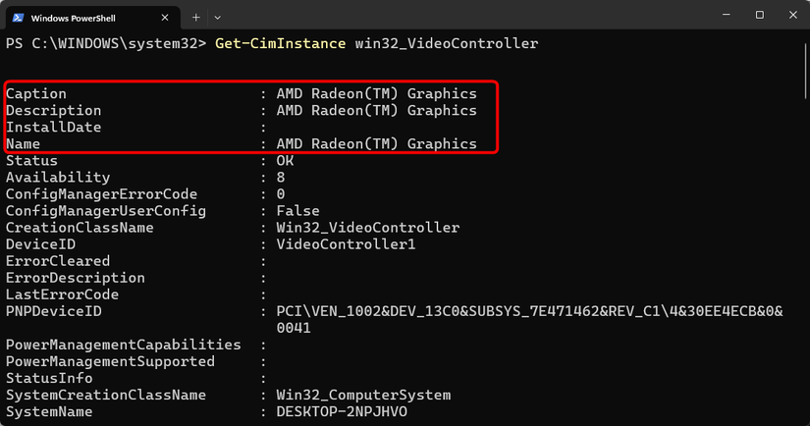Click the Availability property label
The width and height of the screenshot is (810, 426).
58,177
